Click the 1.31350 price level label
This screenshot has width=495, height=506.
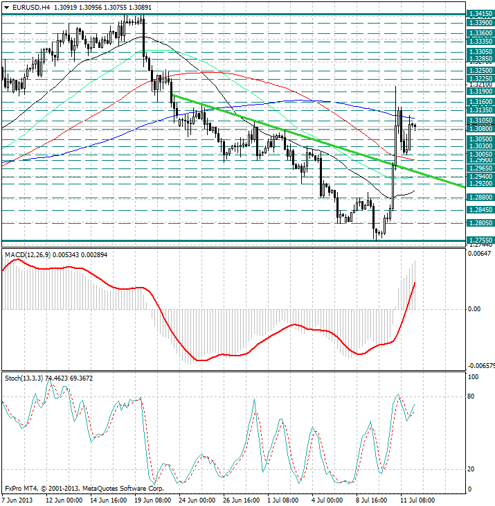pyautogui.click(x=480, y=110)
